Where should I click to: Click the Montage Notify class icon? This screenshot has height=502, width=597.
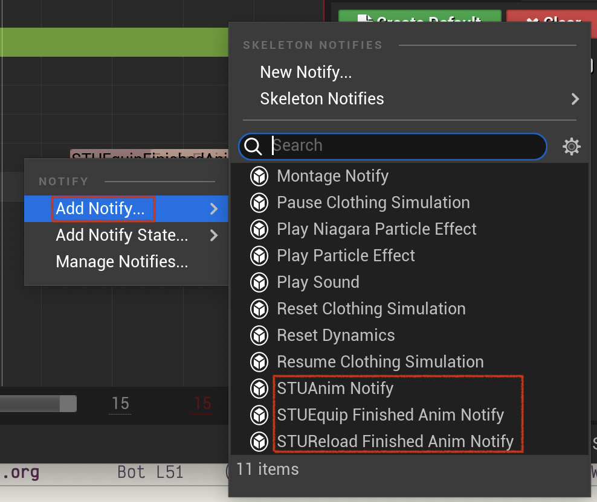click(x=259, y=176)
